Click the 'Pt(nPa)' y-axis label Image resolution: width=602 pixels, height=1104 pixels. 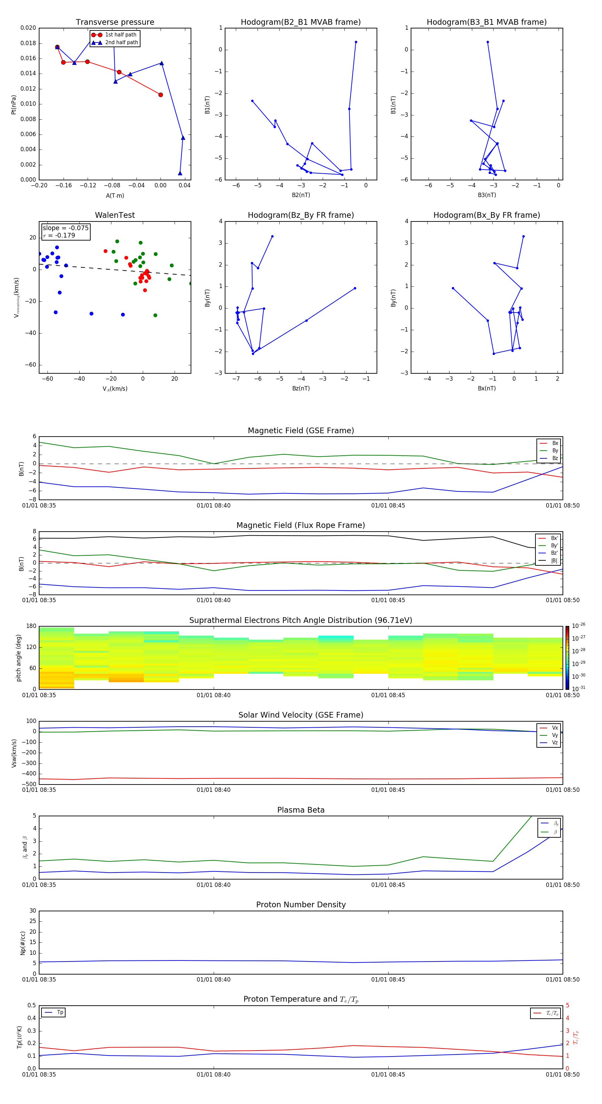tap(14, 104)
